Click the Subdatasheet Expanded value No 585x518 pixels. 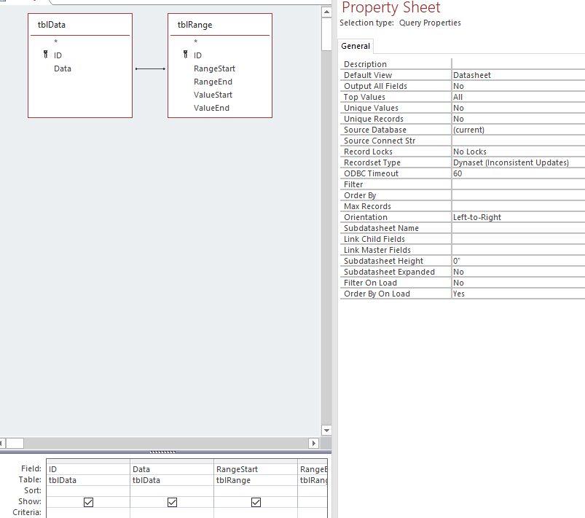click(x=518, y=272)
